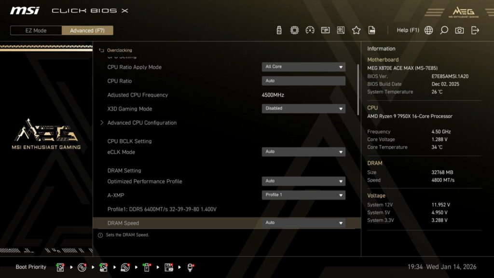Click the CPU BCLK Setting heading
This screenshot has width=494, height=278.
click(129, 141)
